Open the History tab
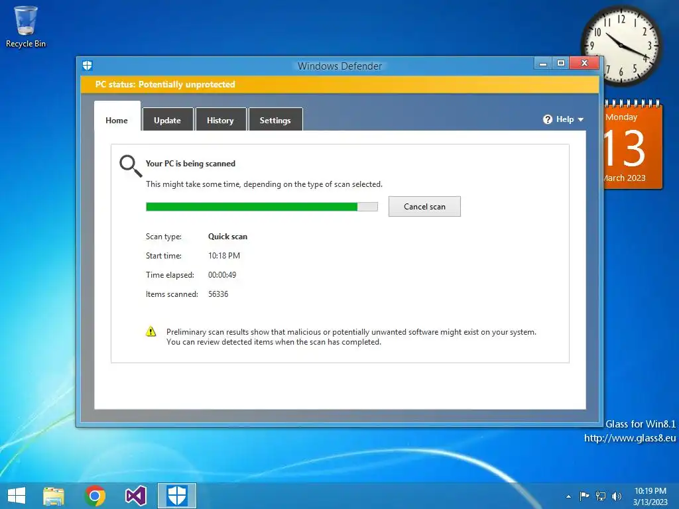This screenshot has width=679, height=509. 220,121
